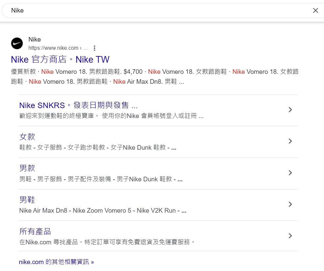The width and height of the screenshot is (324, 271).
Task: Select the 男鞋 sitelink title
Action: coord(27,200)
